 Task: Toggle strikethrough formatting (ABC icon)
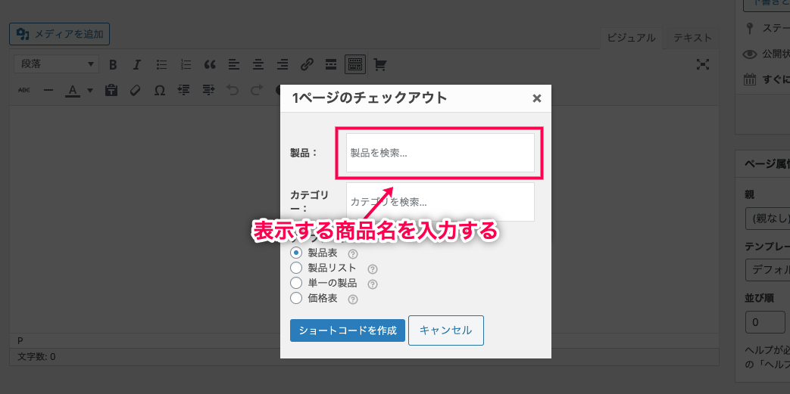coord(24,90)
